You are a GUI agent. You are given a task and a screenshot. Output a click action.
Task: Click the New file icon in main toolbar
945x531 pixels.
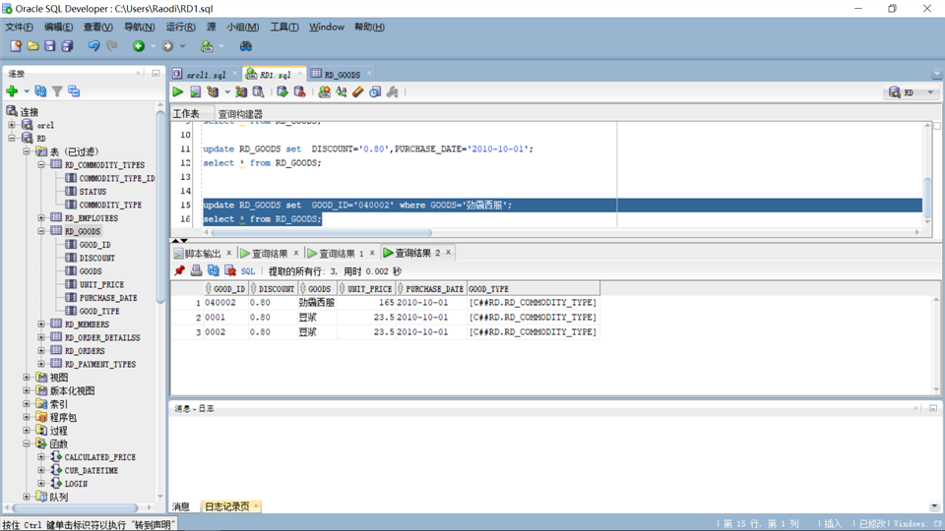[16, 46]
